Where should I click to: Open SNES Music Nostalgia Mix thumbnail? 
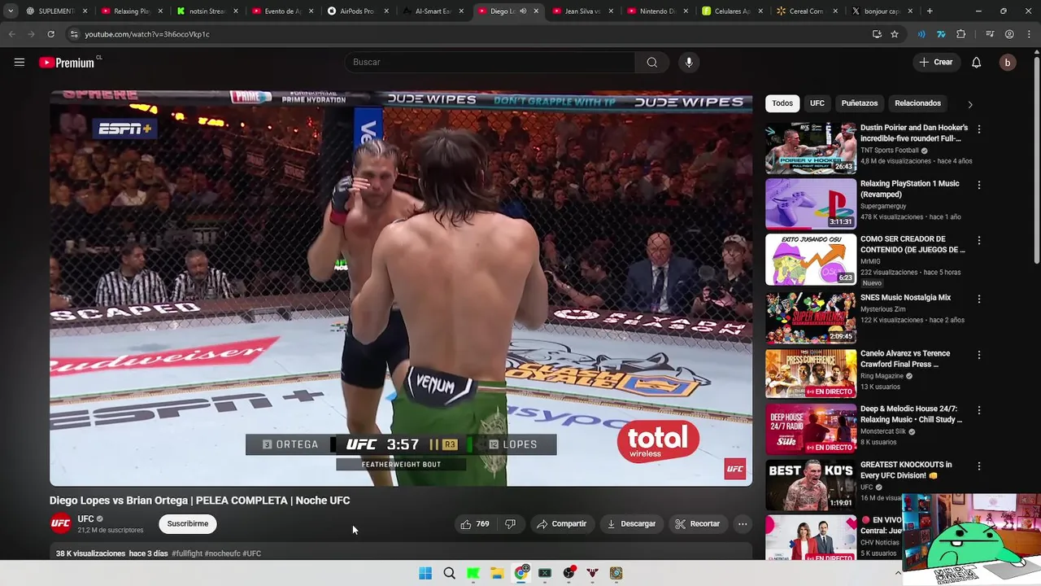click(811, 317)
